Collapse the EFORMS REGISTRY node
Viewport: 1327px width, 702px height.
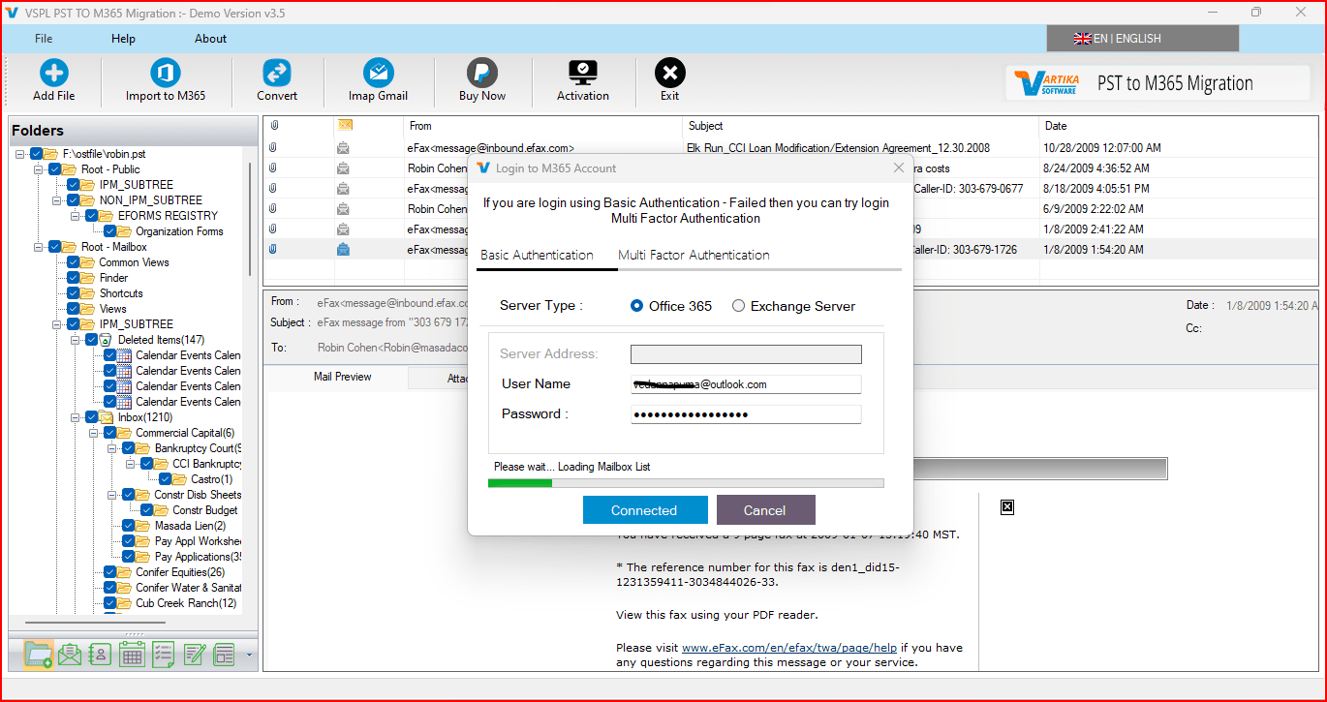pos(76,216)
